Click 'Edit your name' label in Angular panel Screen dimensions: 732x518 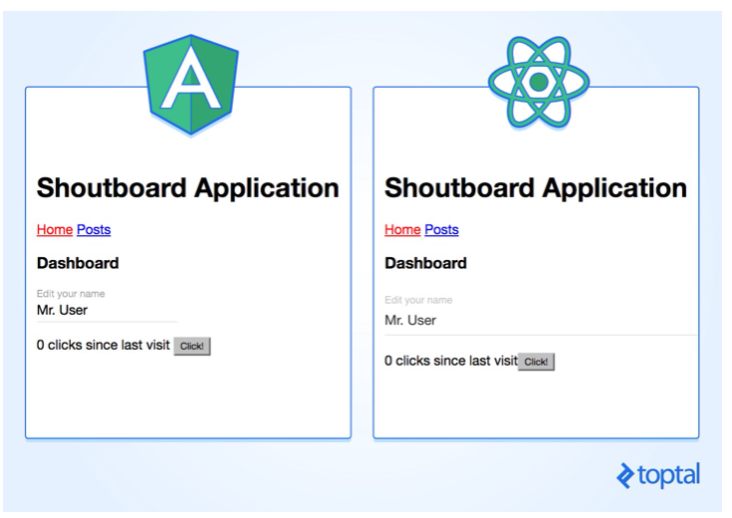tap(71, 294)
